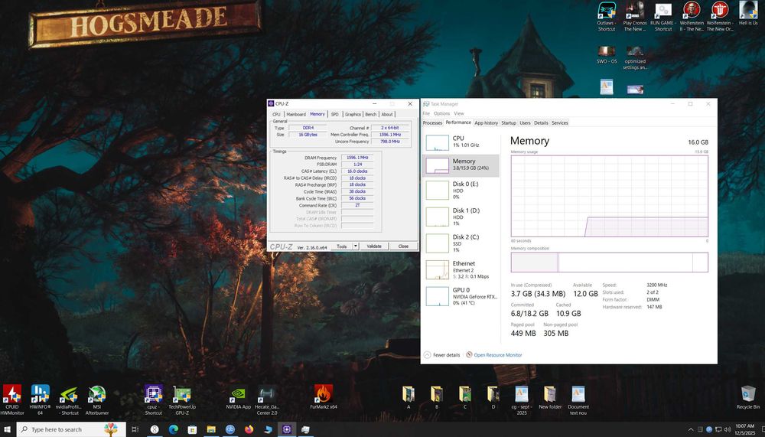The image size is (765, 437).
Task: Open the taskbar clock showing 10:07 AM
Action: 744,429
